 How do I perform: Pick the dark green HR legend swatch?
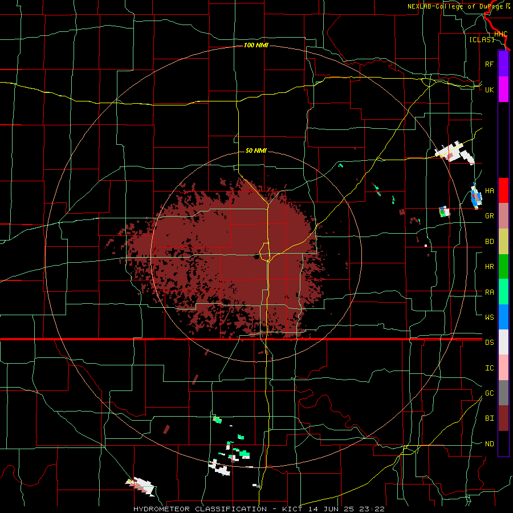click(x=503, y=266)
